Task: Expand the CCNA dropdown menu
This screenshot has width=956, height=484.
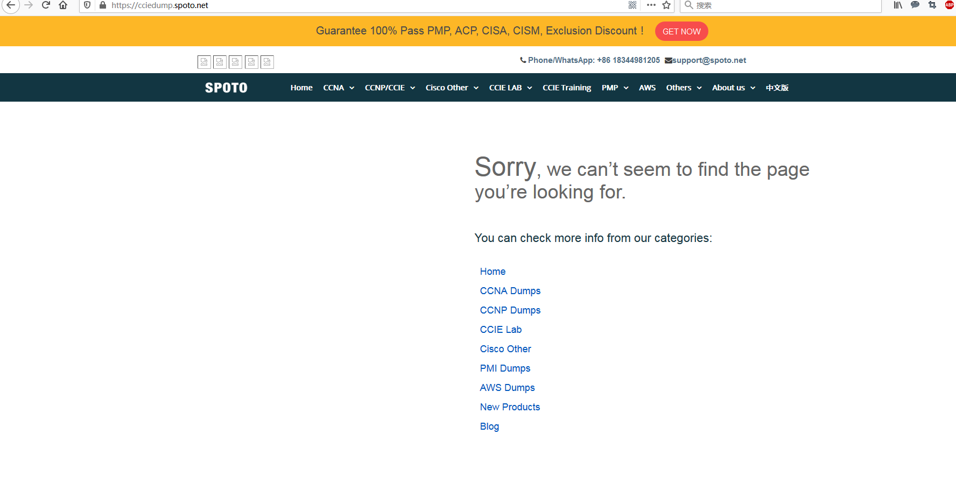Action: (x=339, y=88)
